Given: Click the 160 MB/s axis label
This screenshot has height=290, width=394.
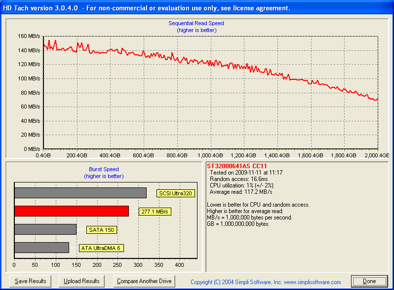Looking at the screenshot, I should click(x=29, y=36).
